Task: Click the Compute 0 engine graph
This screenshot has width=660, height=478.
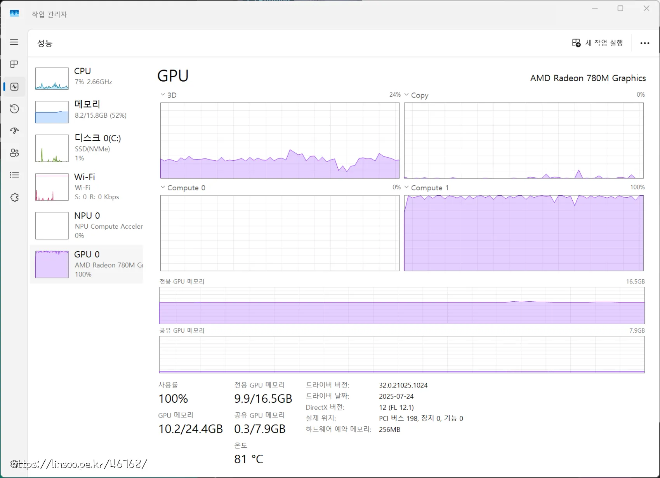Action: (280, 233)
